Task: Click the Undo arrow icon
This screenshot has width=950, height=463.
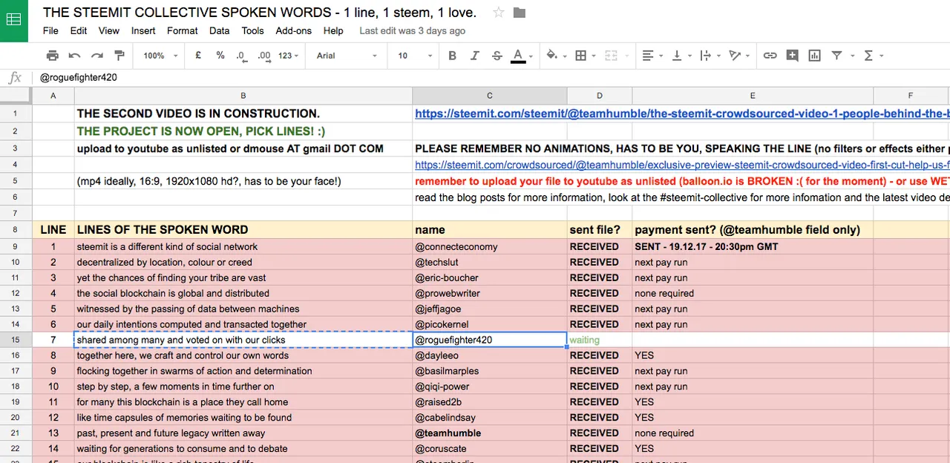Action: (74, 56)
